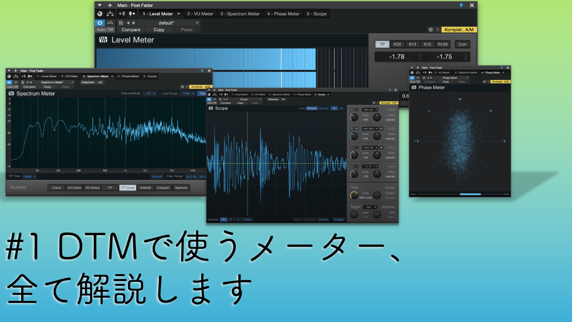Select Waterfall analysis mode
Image resolution: width=572 pixels, height=322 pixels.
[146, 187]
